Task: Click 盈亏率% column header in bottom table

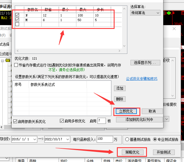Action: click(155, 160)
